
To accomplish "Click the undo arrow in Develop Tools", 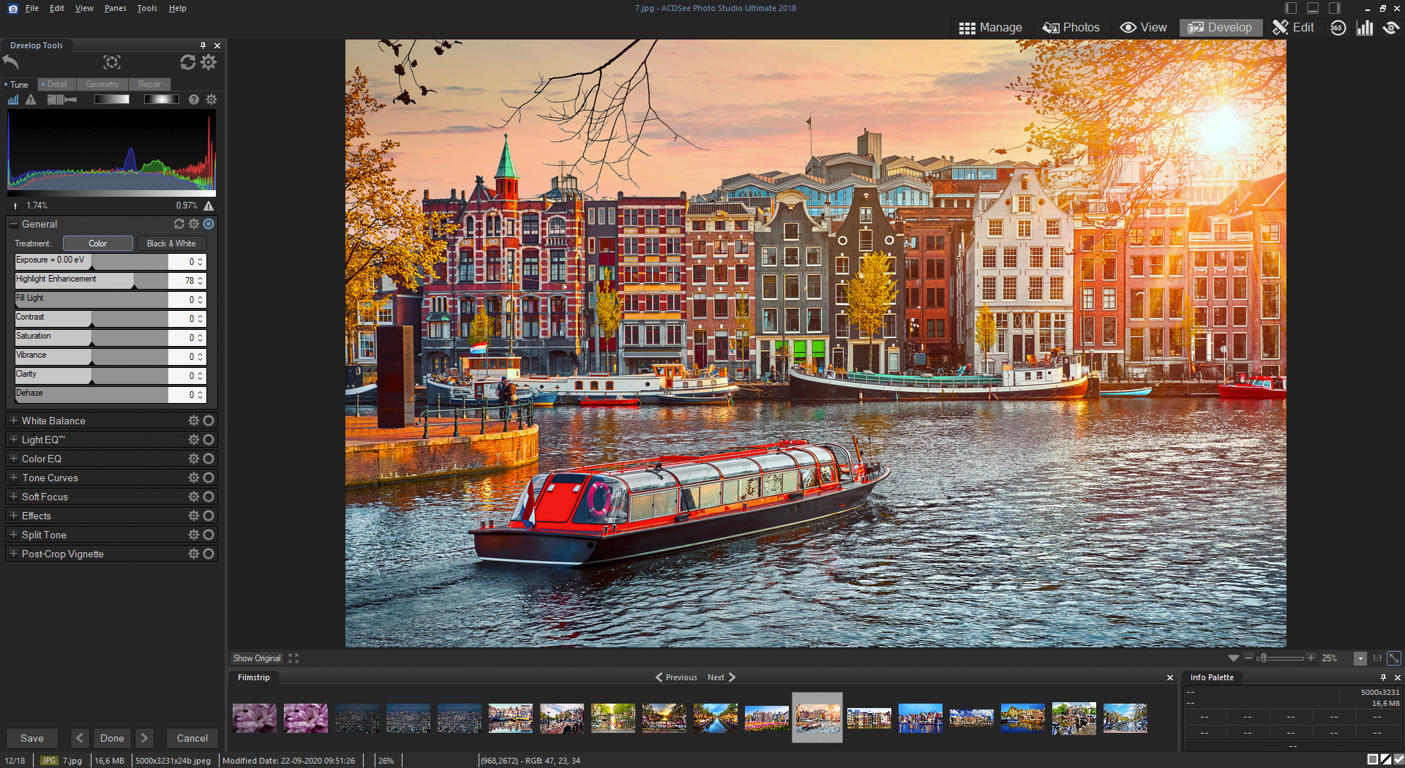I will tap(11, 62).
